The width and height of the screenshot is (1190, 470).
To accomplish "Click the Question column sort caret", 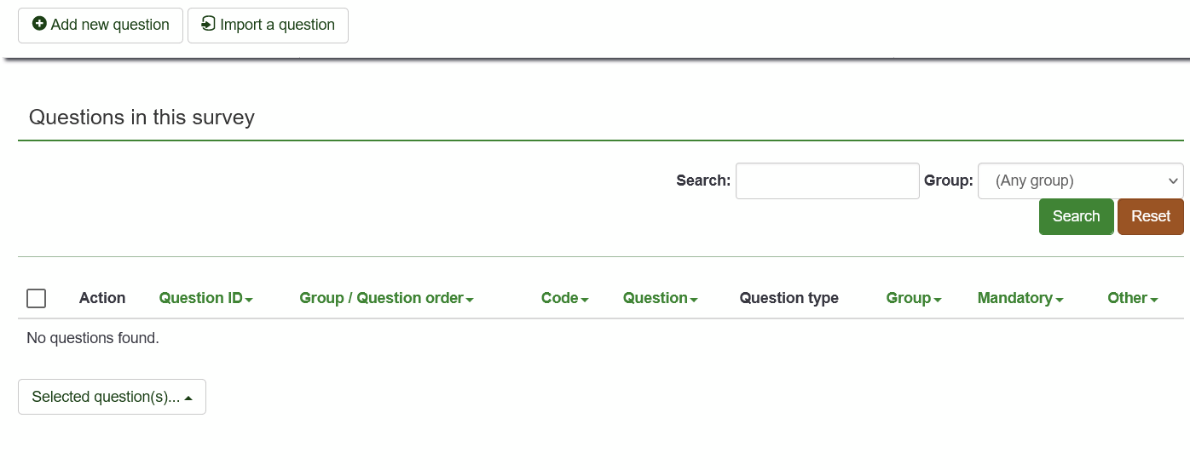I will 694,300.
